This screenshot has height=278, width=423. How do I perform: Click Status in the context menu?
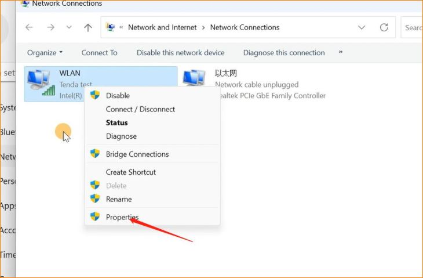[x=116, y=122]
